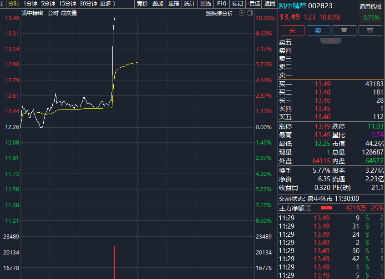Viewport: 385px width, 279px height.
Task: Click the 叠加 overlay tool
Action: [158, 4]
